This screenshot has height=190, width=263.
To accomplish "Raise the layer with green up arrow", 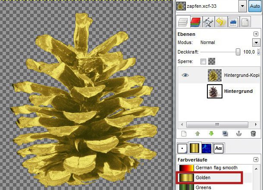I will pos(197,134).
